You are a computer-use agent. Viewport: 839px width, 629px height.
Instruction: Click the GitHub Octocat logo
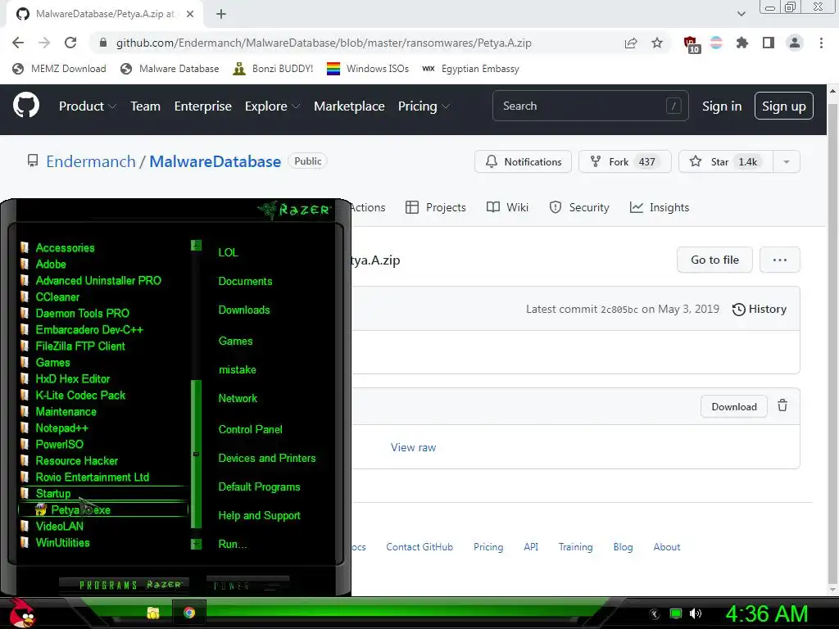click(25, 106)
